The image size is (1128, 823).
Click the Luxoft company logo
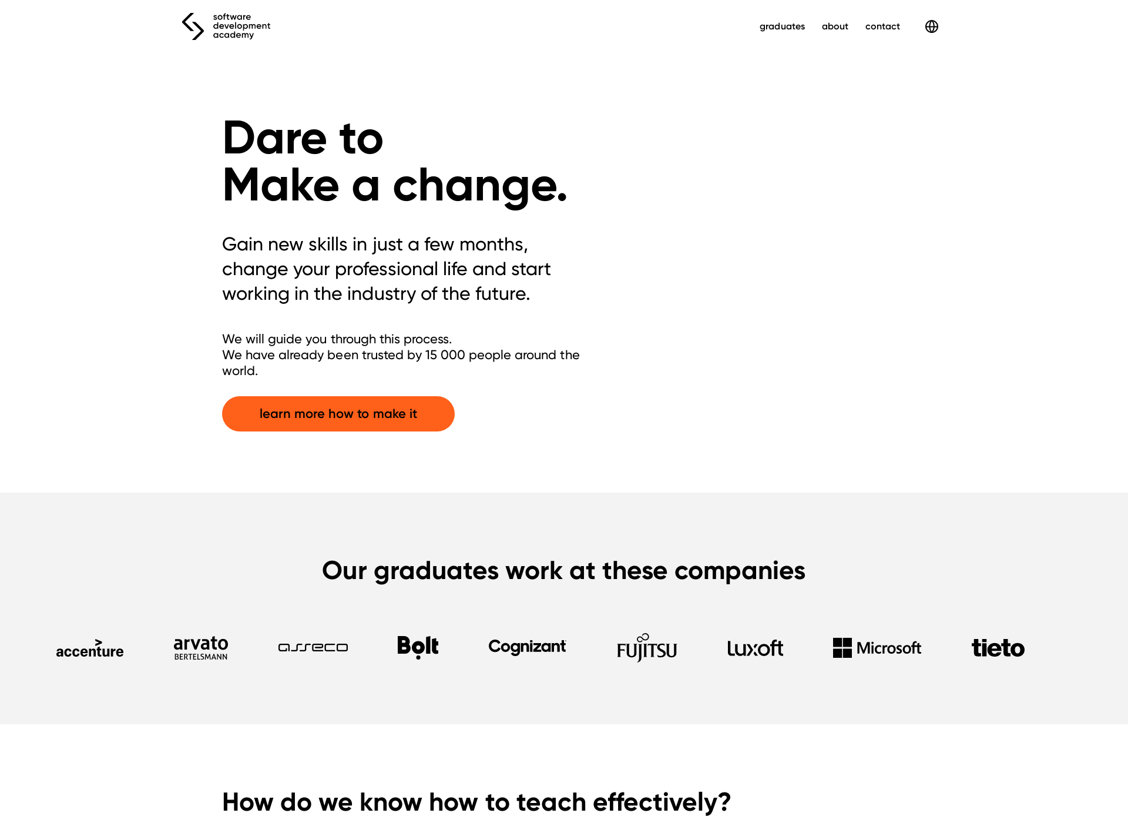pyautogui.click(x=755, y=648)
